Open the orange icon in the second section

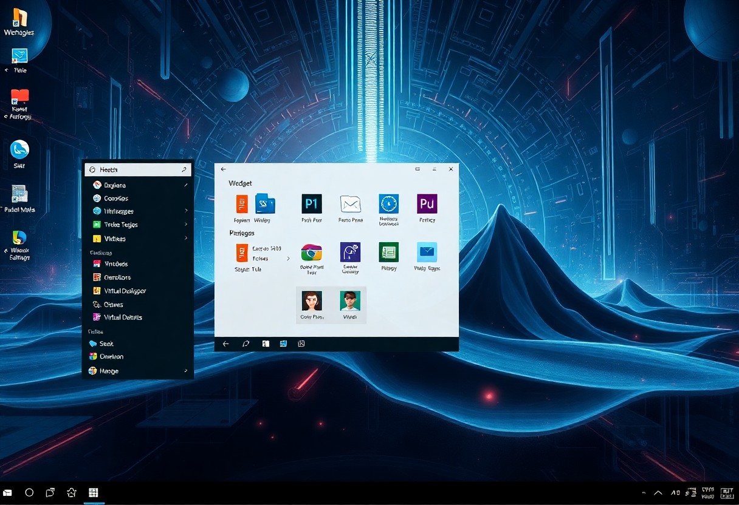[242, 253]
